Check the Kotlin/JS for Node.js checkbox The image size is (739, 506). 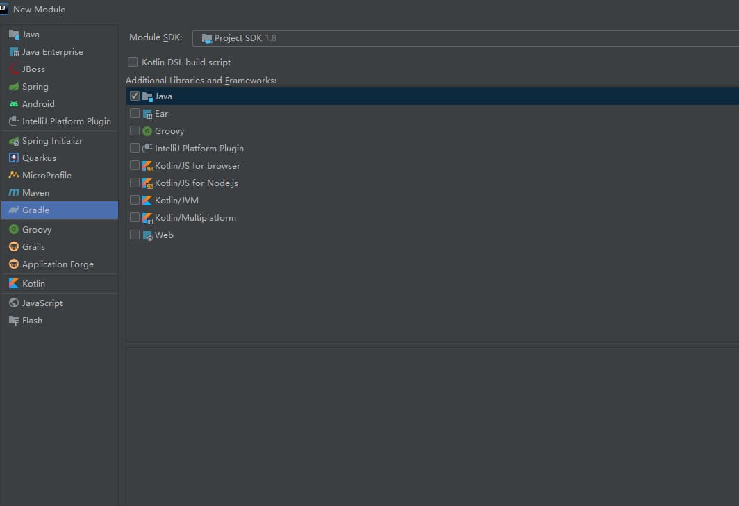click(135, 183)
